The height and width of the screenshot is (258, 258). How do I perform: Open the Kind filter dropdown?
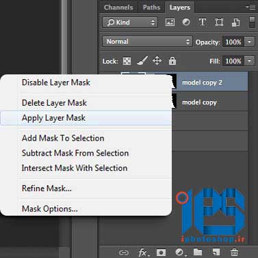[x=130, y=23]
